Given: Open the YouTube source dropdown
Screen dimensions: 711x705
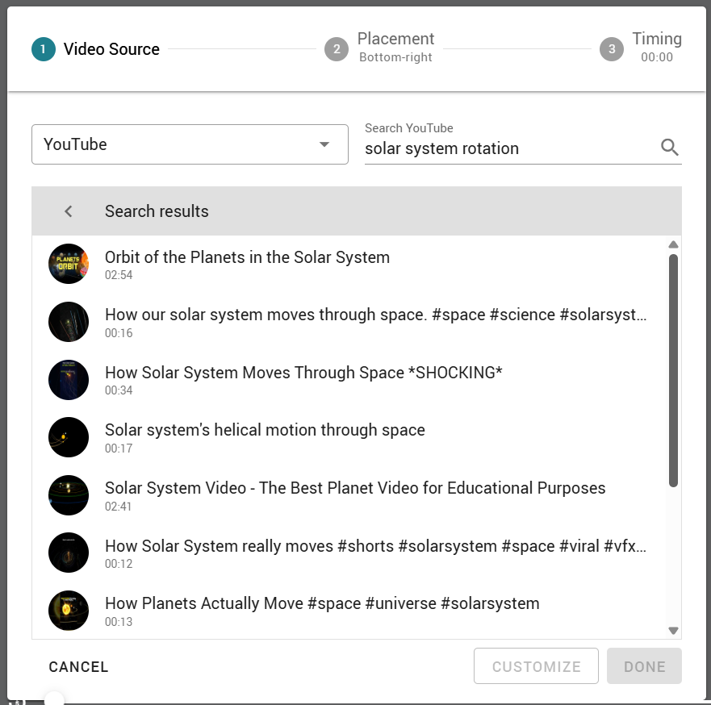Looking at the screenshot, I should [190, 144].
